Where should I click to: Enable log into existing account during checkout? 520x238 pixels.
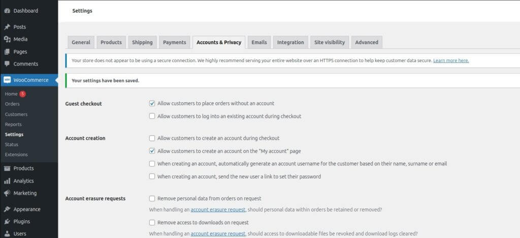pos(152,116)
